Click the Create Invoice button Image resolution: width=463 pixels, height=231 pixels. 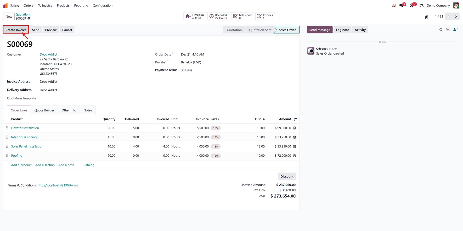(16, 30)
